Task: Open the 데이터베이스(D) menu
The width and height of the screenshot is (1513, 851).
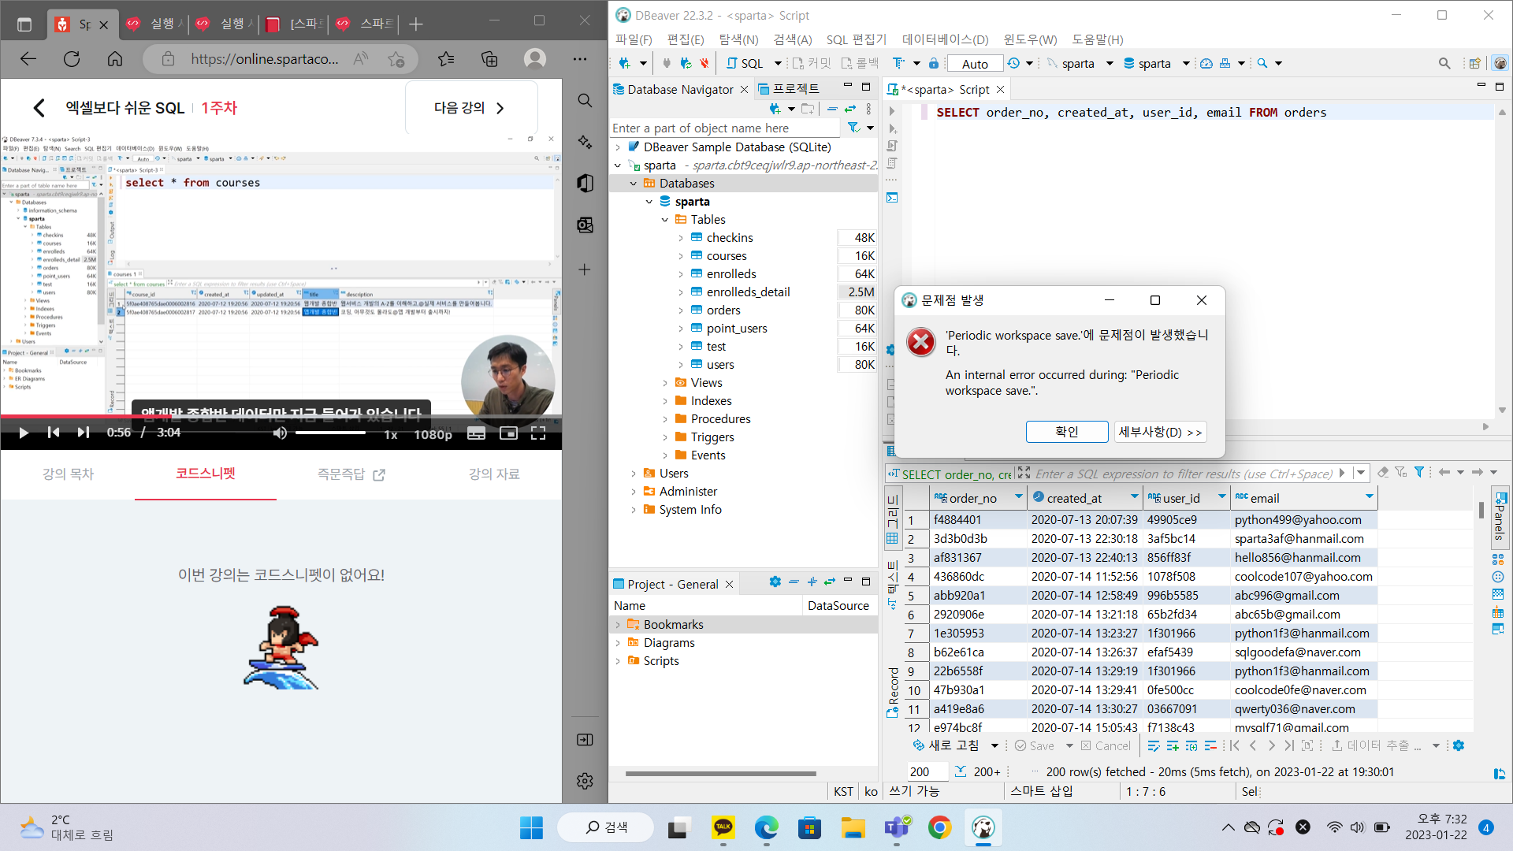Action: [945, 39]
